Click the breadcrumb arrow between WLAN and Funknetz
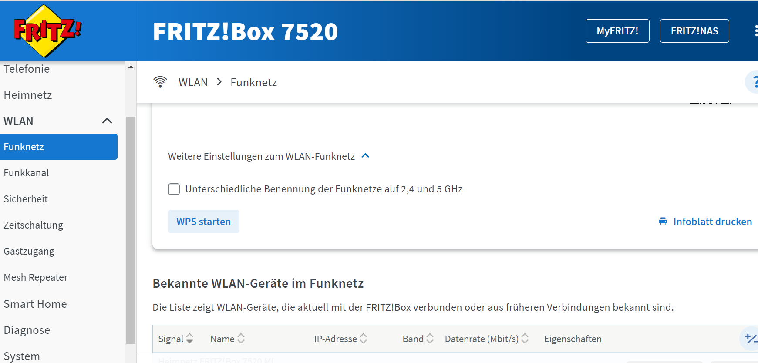Viewport: 758px width, 363px height. pyautogui.click(x=219, y=82)
